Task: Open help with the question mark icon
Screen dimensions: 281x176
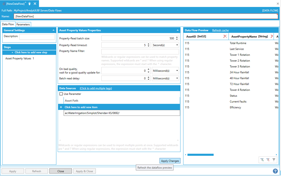Action: pos(275,171)
